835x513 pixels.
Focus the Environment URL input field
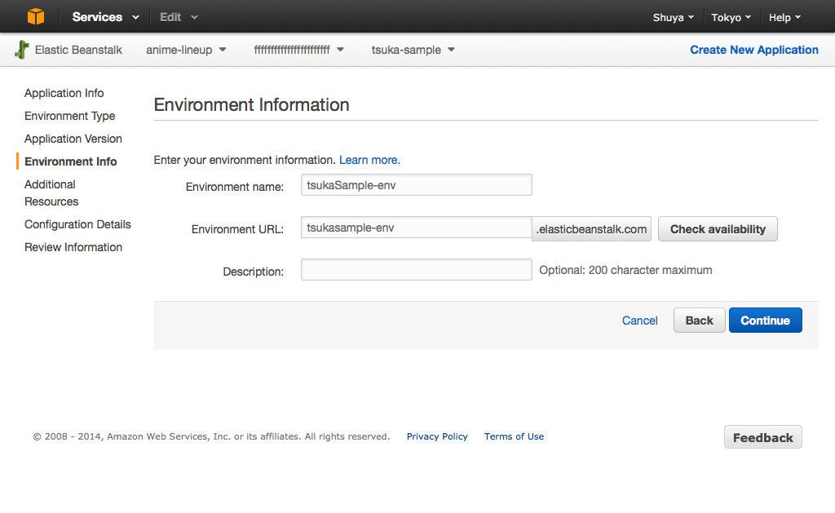416,228
